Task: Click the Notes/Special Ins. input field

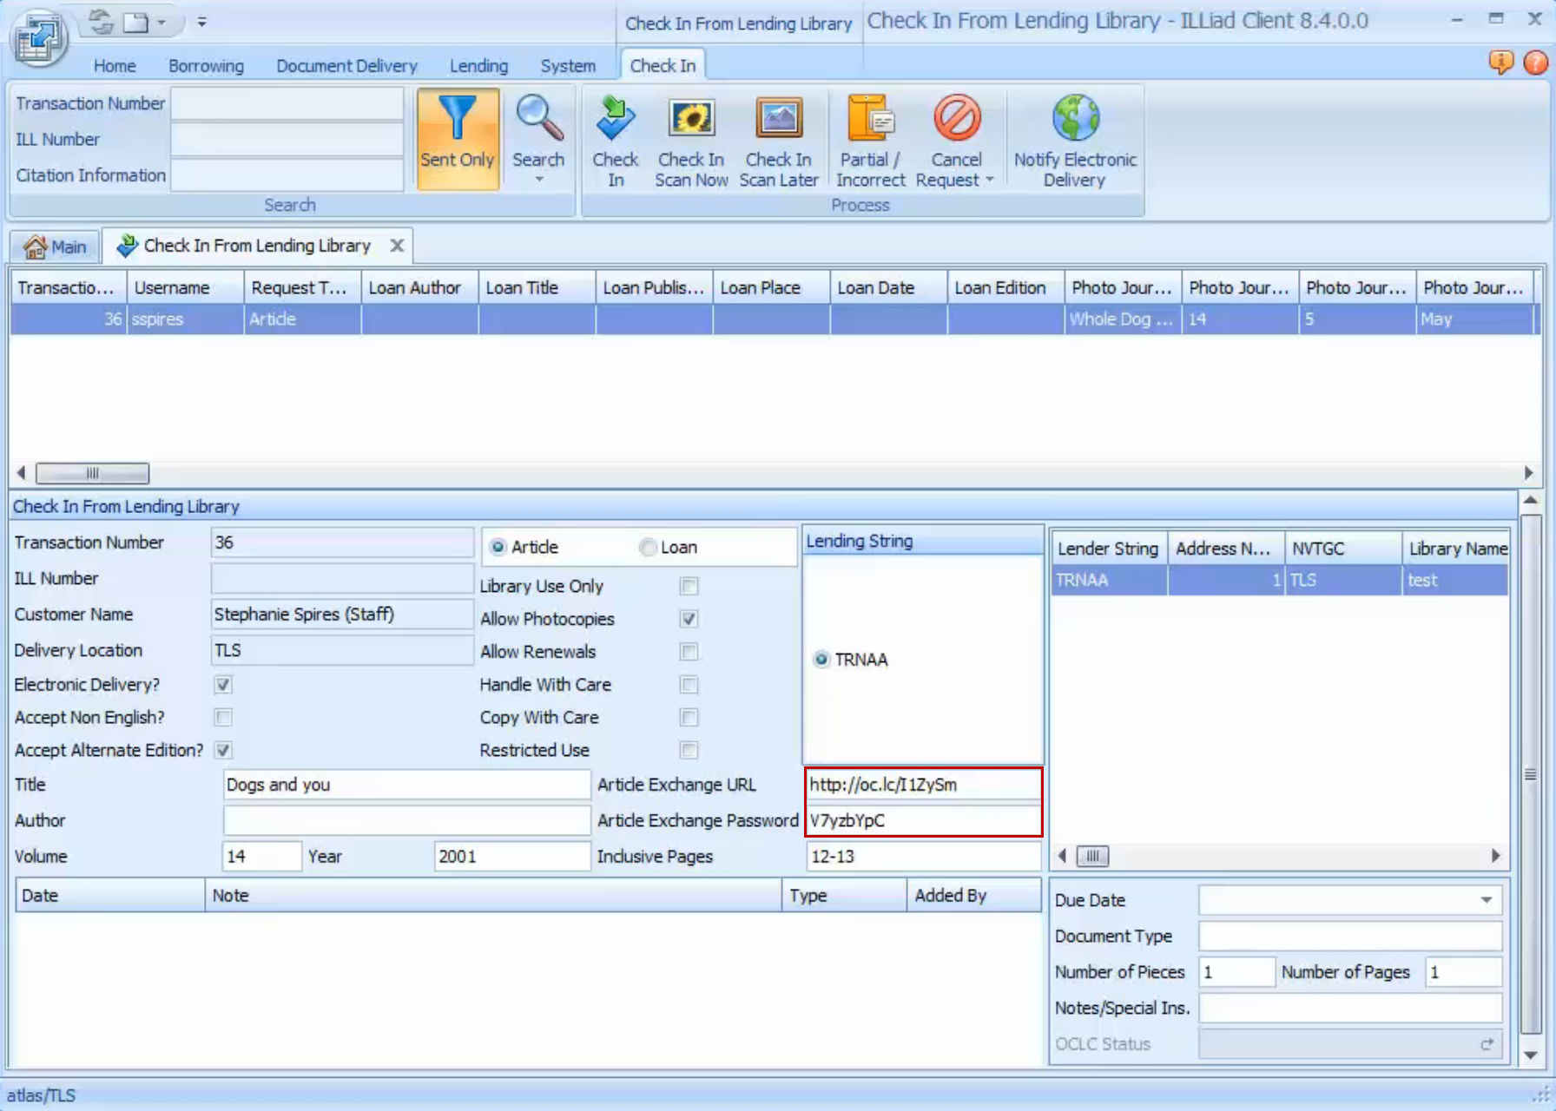Action: (x=1349, y=1008)
